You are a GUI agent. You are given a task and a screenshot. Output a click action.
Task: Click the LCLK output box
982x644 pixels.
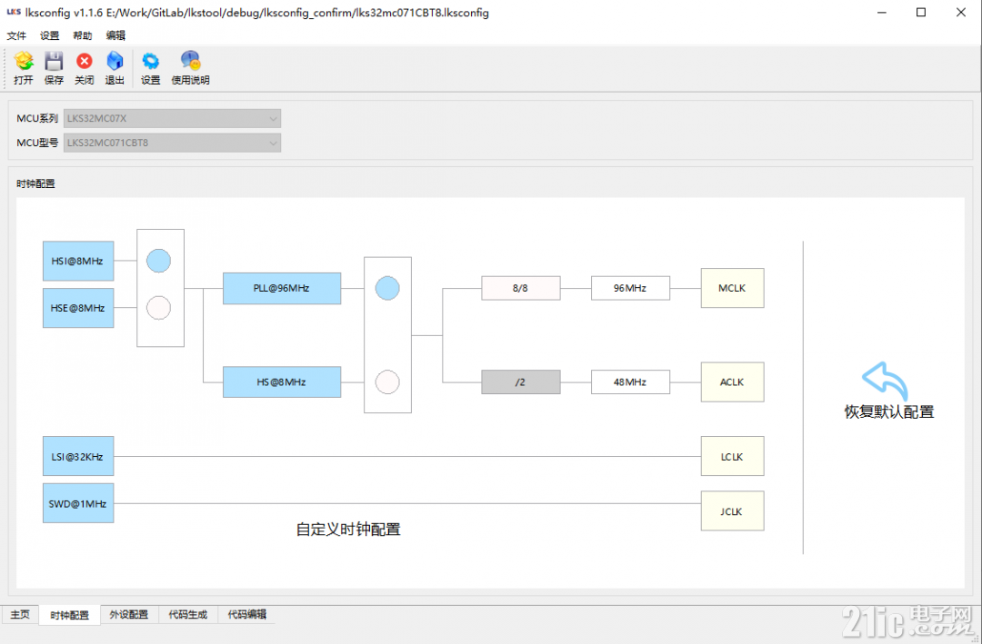(x=732, y=456)
